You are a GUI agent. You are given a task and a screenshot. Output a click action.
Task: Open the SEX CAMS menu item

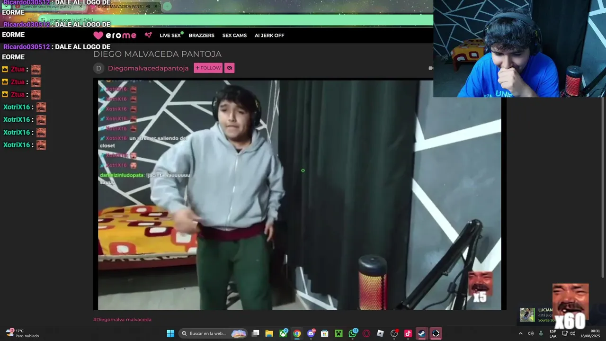tap(234, 35)
